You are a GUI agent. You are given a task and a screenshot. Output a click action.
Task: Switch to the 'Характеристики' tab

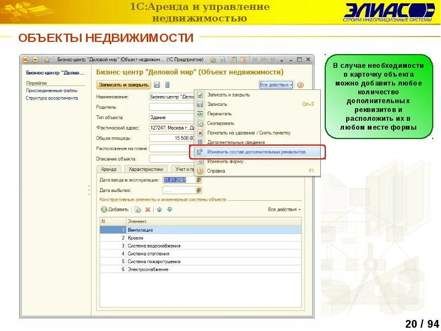point(146,169)
